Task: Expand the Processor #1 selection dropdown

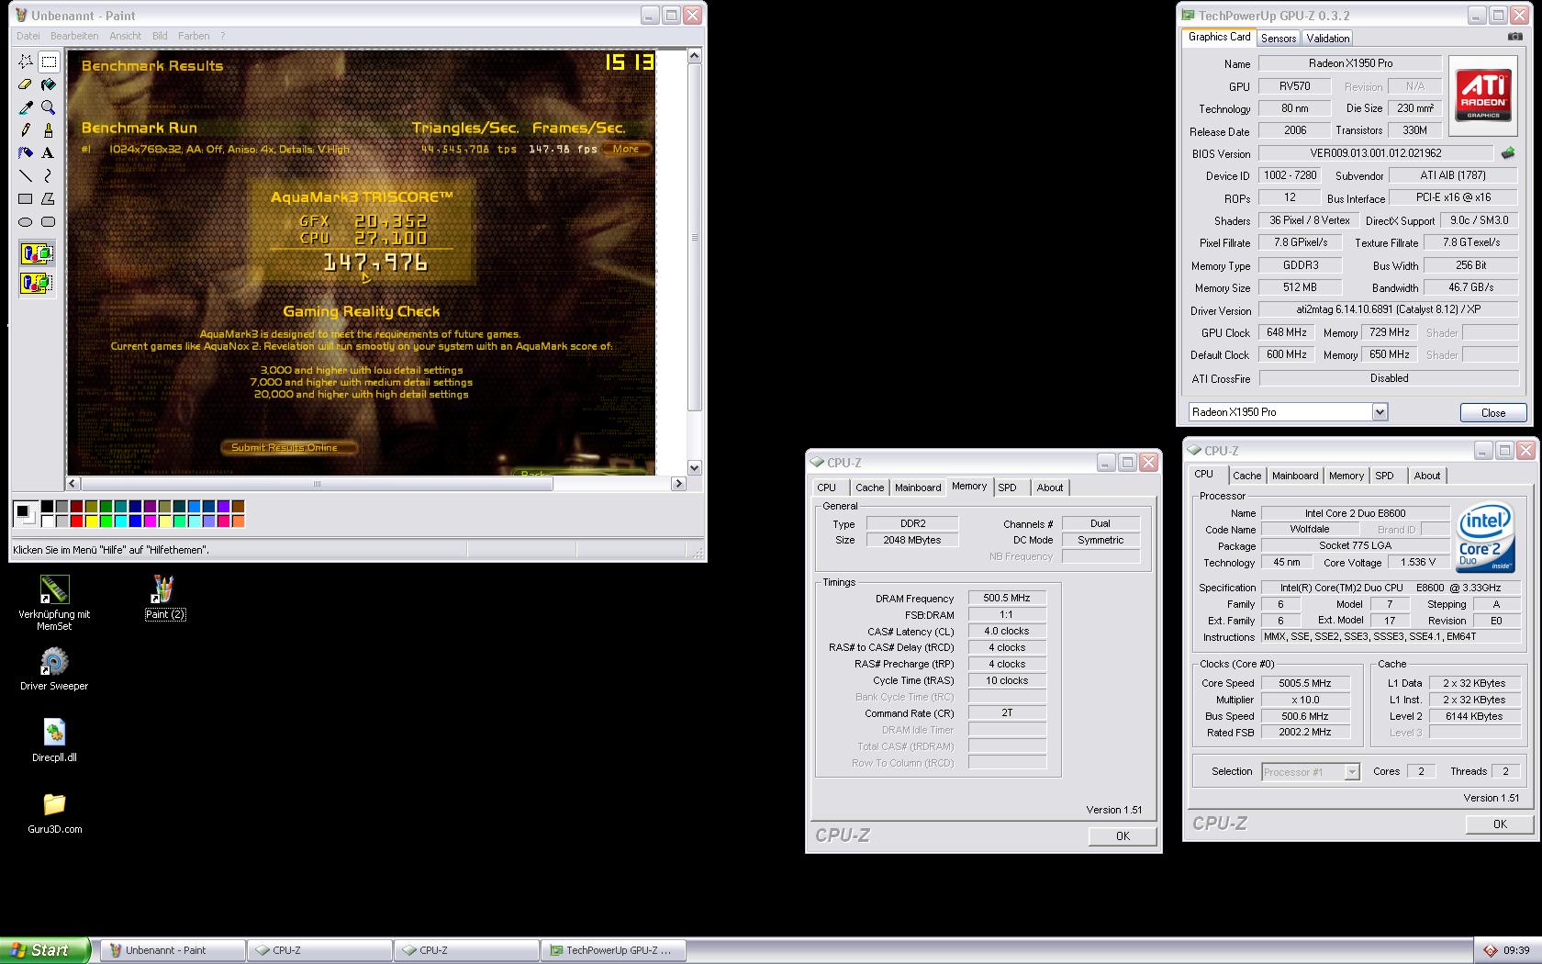Action: click(1351, 772)
